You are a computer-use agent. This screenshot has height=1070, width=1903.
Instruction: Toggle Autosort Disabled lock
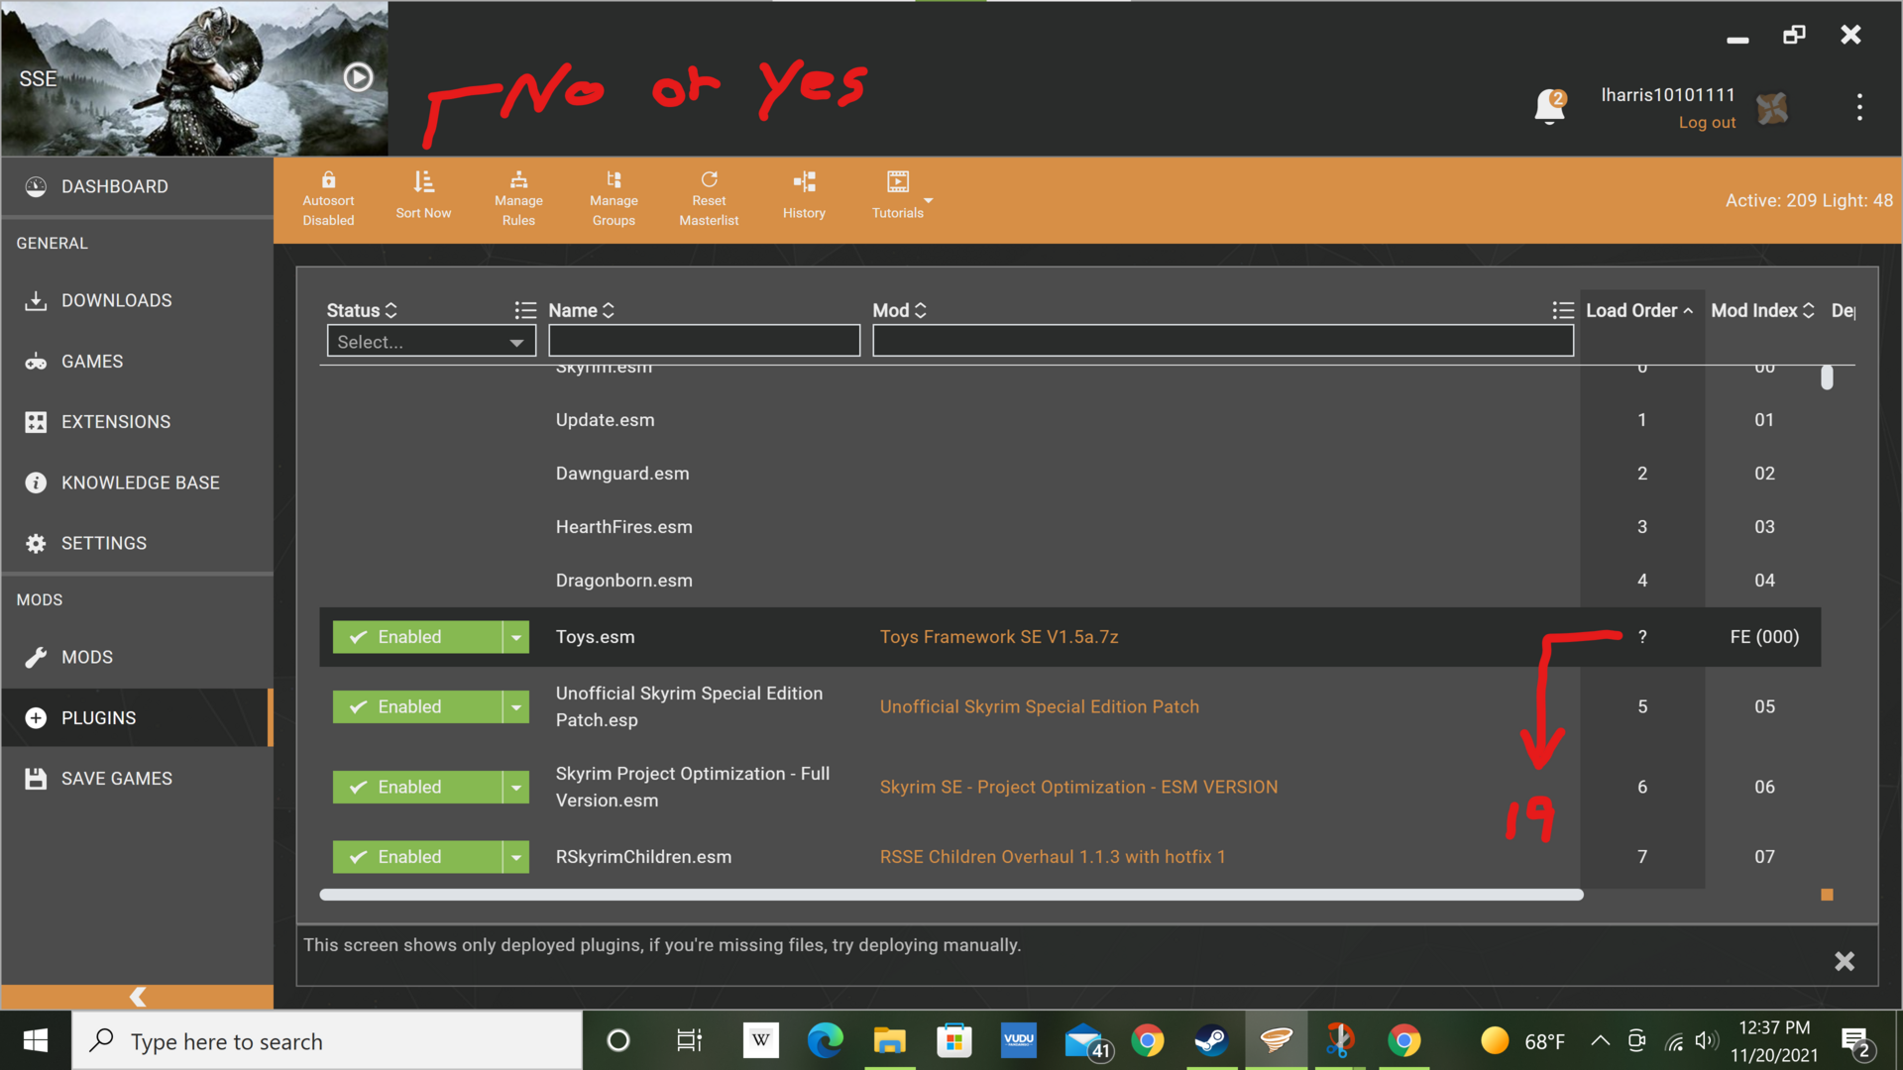(328, 199)
